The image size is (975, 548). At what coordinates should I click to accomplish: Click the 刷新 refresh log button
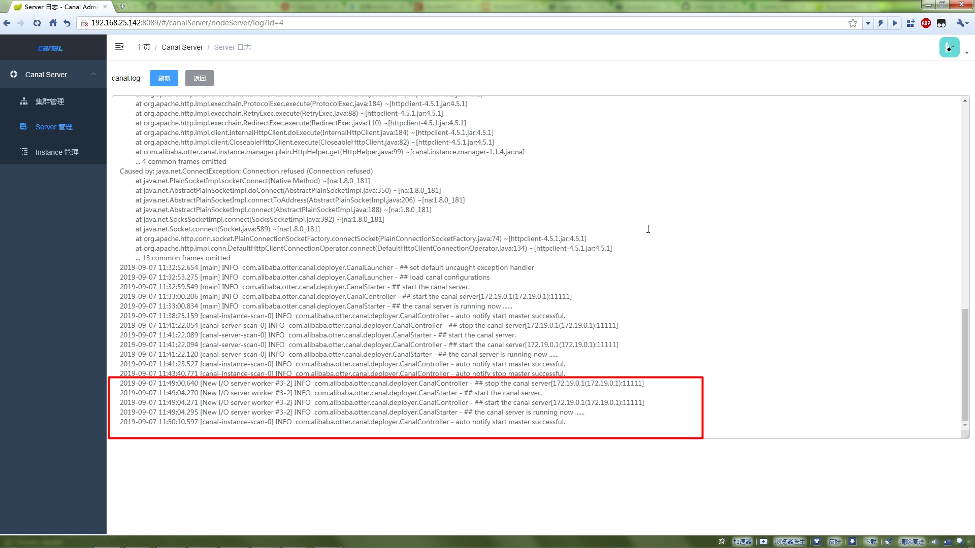coord(164,78)
